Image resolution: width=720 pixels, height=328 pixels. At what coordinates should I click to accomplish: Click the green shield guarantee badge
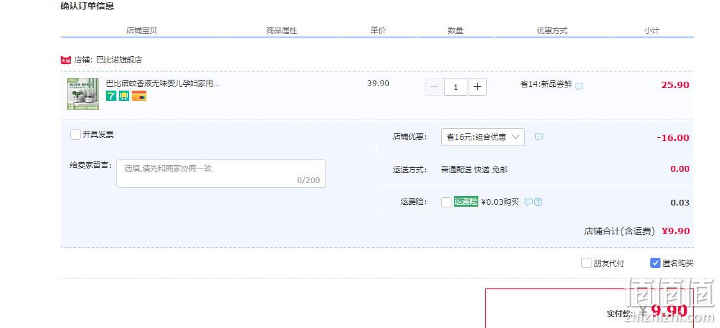click(x=124, y=96)
